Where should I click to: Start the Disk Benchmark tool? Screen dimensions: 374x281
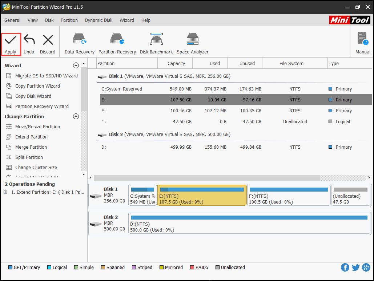pos(156,44)
